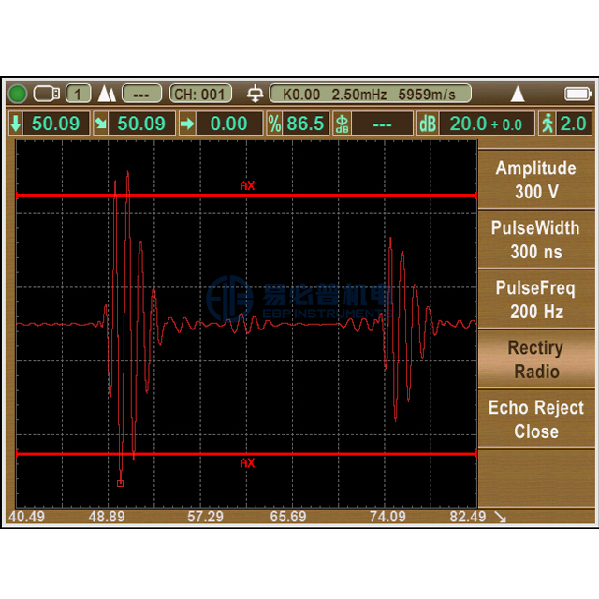Click the upper AX gate line
This screenshot has height=599, width=599.
coord(246,196)
